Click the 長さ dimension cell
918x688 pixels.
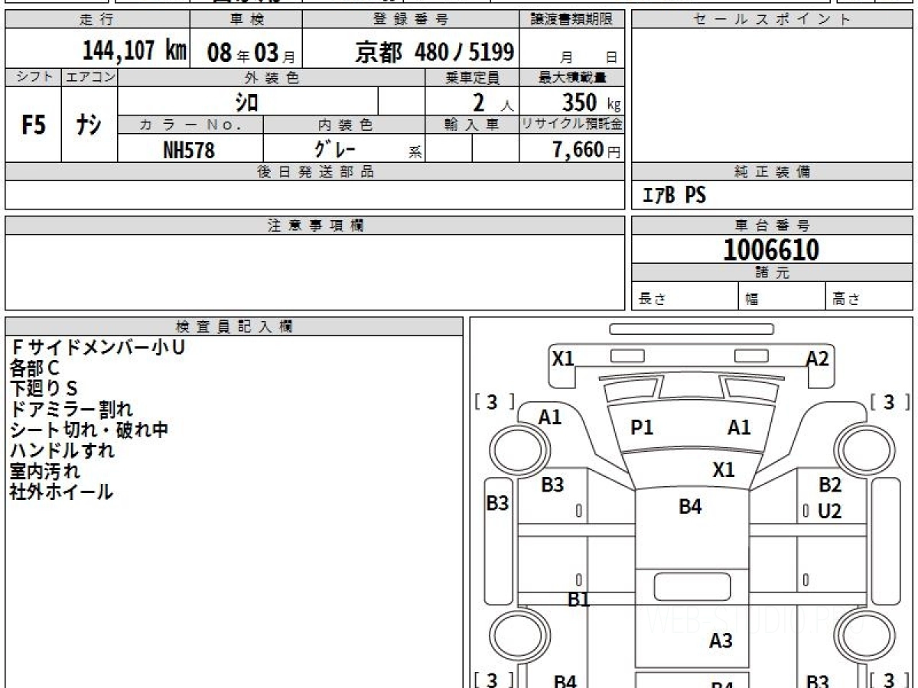click(x=685, y=297)
